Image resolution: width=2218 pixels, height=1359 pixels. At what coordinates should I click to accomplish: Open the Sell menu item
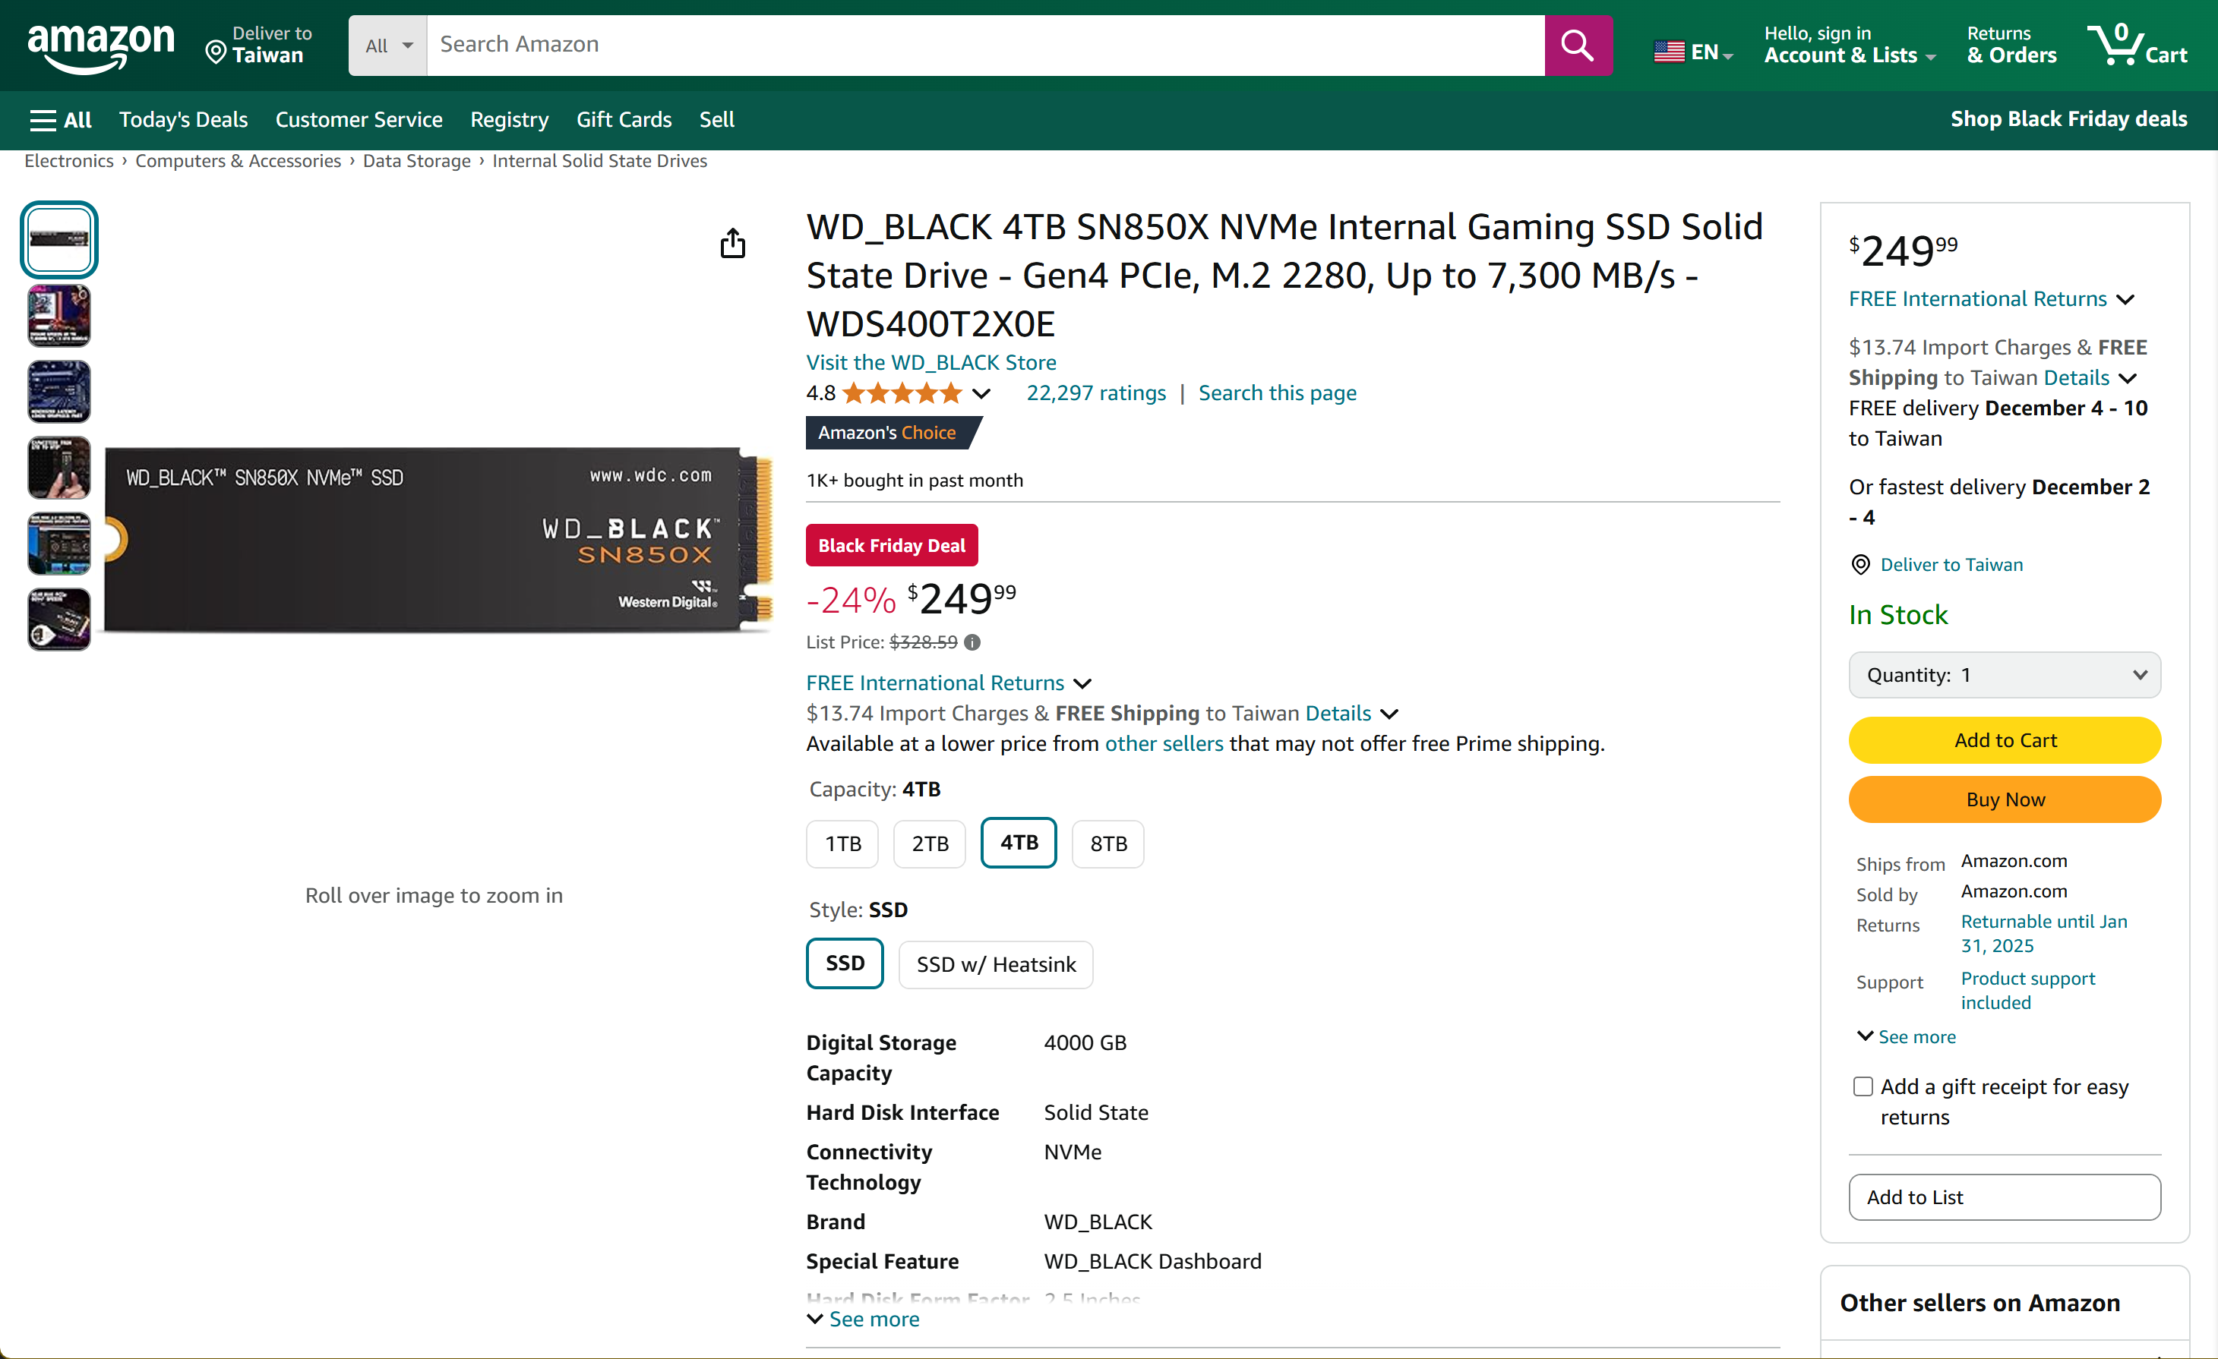pyautogui.click(x=716, y=120)
